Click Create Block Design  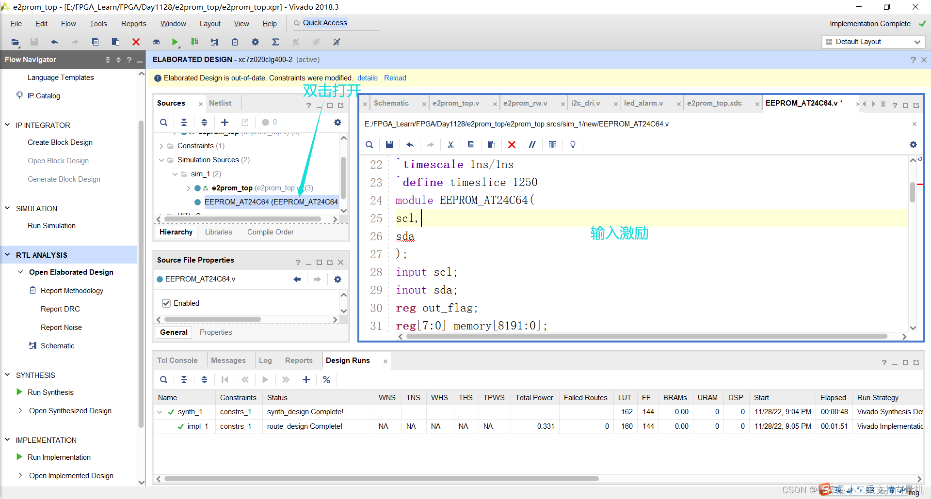pyautogui.click(x=60, y=142)
